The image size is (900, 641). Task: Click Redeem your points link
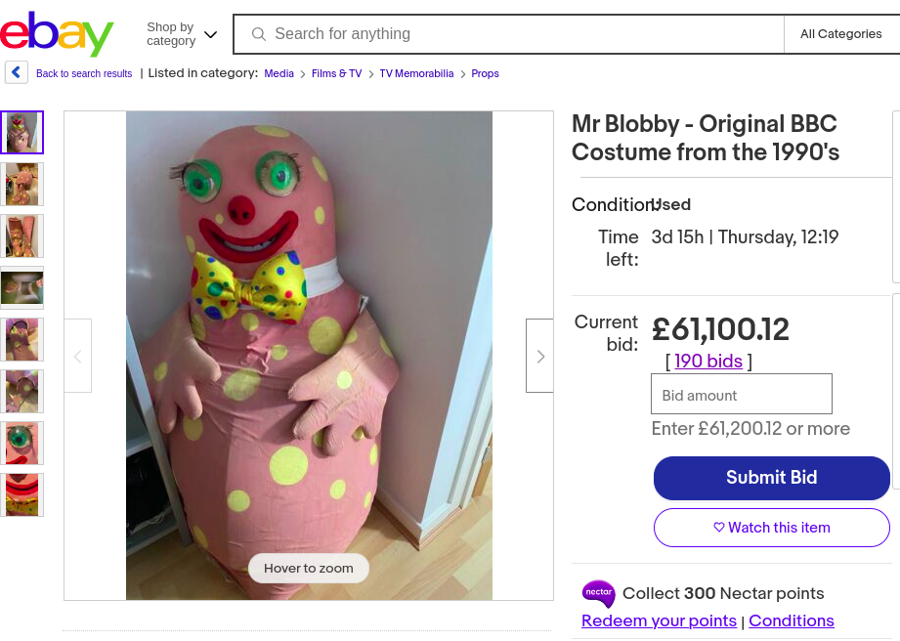click(659, 620)
